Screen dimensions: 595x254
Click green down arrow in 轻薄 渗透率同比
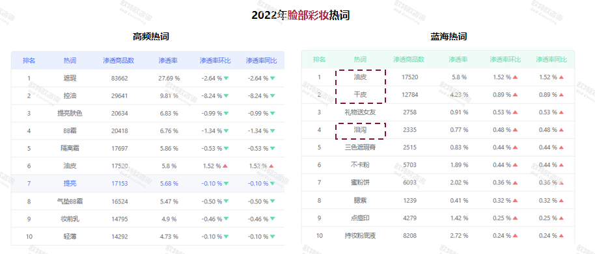pos(272,236)
